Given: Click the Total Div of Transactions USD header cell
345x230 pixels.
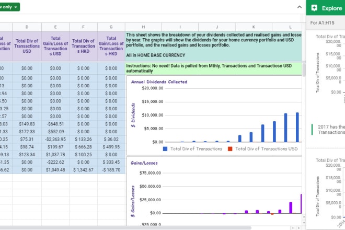Looking at the screenshot, I should pos(27,46).
